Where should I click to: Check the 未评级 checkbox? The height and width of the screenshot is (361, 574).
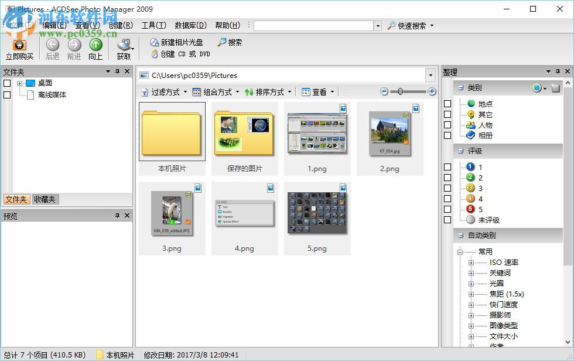[447, 220]
